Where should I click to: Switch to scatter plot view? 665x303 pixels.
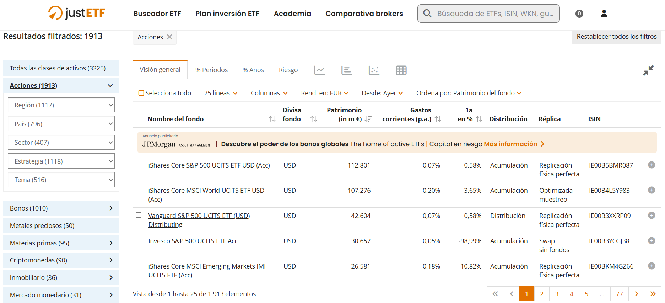tap(374, 70)
